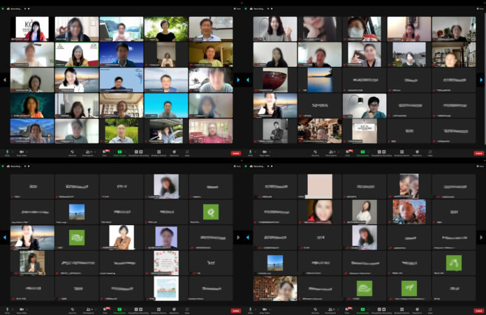
Task: Click green Share Screen icon in top-left window
Action: (x=120, y=151)
